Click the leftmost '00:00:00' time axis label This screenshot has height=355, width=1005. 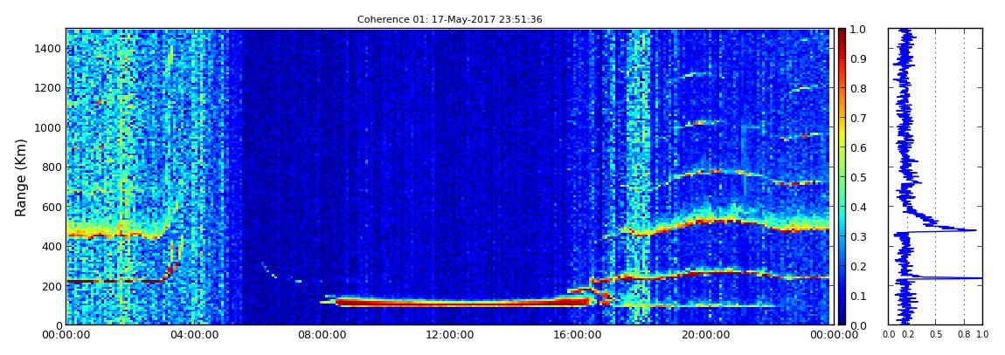click(x=66, y=335)
